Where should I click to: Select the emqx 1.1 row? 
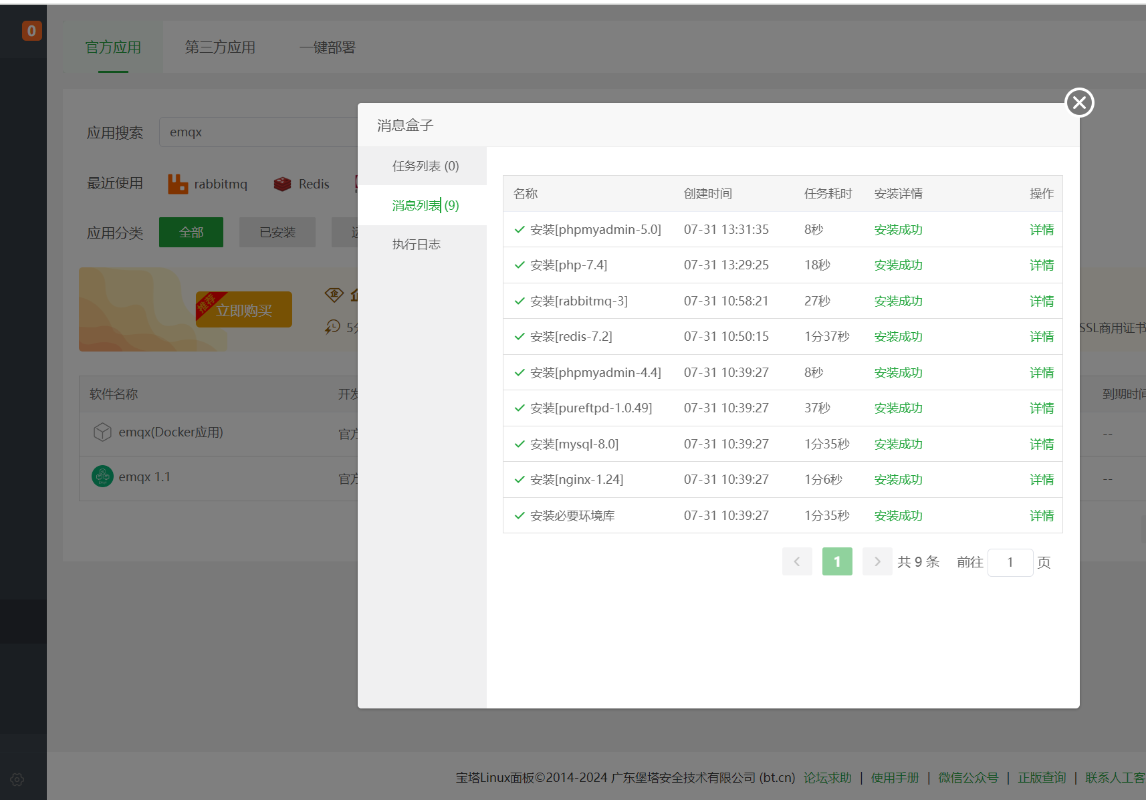point(219,479)
